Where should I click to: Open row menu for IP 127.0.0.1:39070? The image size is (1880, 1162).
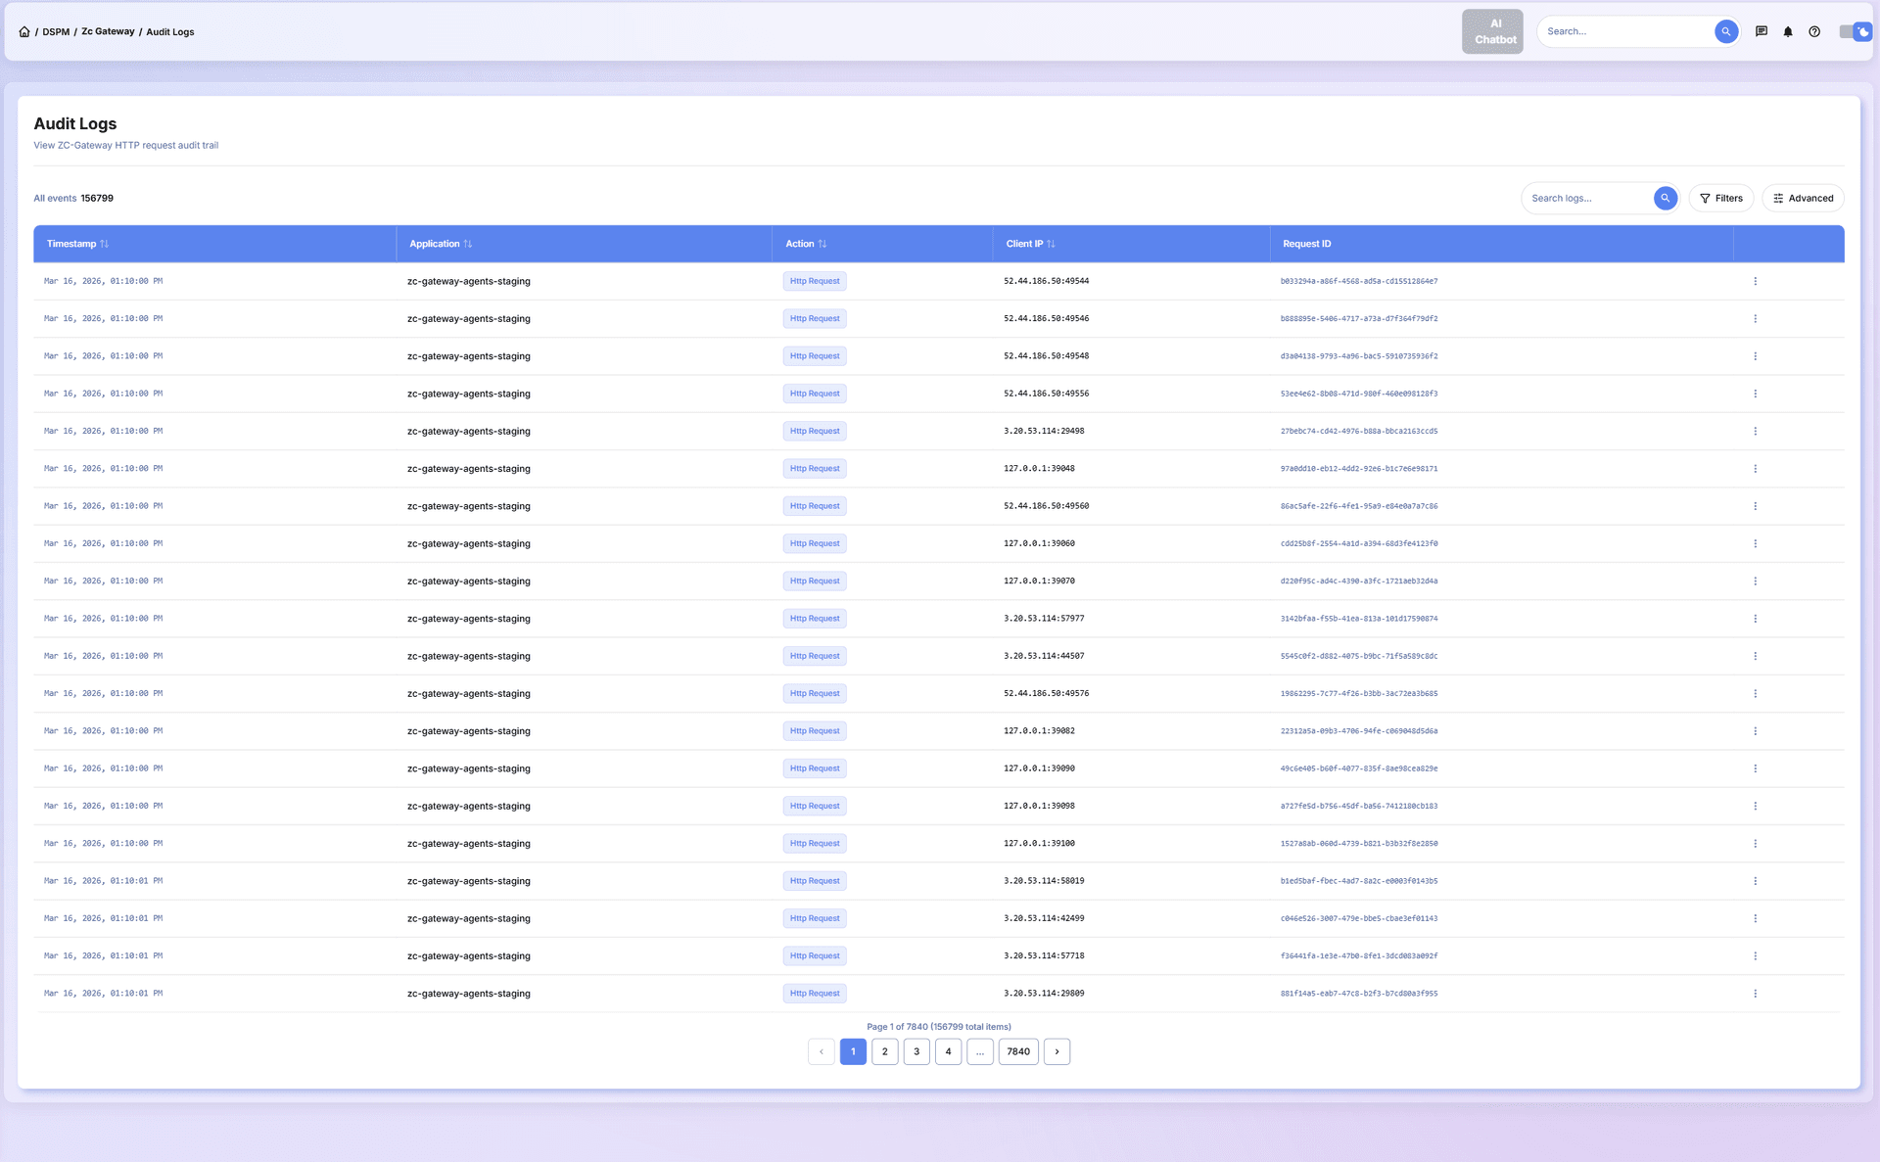[x=1755, y=581]
